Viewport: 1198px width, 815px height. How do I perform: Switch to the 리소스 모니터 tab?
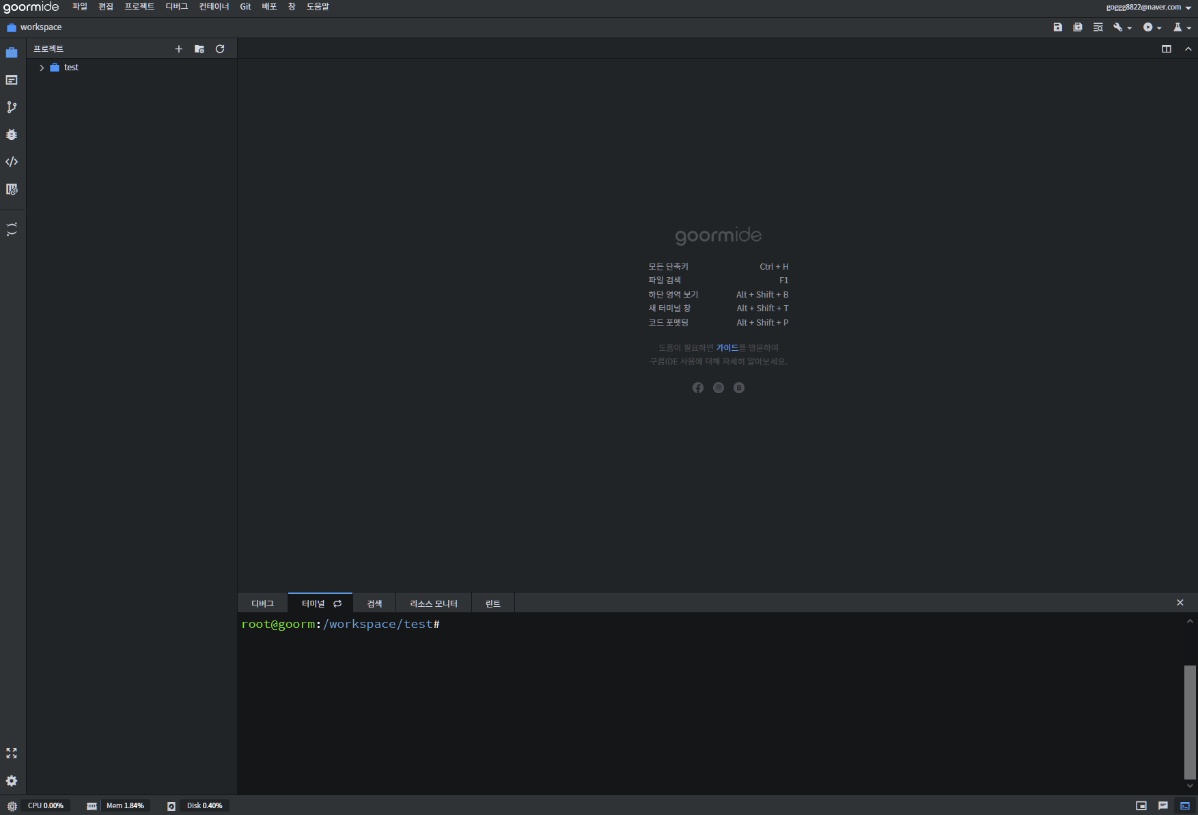pyautogui.click(x=434, y=603)
